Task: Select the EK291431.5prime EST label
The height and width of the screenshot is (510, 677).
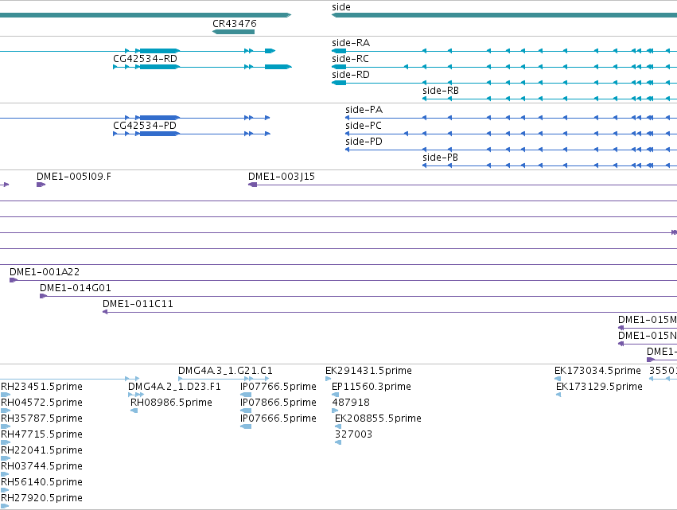Action: click(x=368, y=371)
